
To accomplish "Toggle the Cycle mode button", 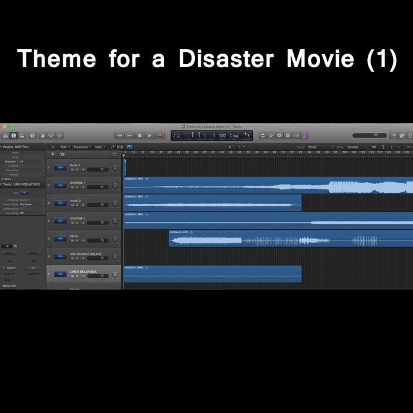I will 263,136.
